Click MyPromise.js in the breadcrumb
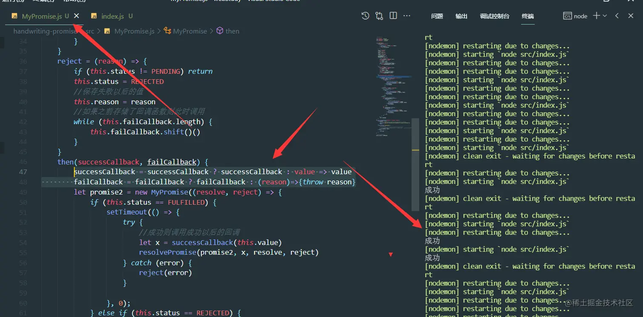The image size is (643, 317). pyautogui.click(x=134, y=31)
